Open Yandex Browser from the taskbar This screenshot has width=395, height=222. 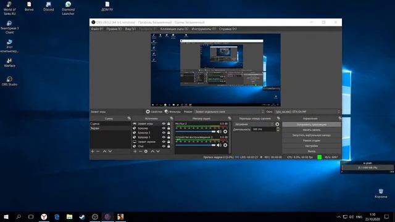point(44,216)
